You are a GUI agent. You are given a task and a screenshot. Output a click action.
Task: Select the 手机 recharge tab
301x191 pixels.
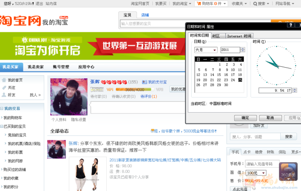pyautogui.click(x=235, y=152)
